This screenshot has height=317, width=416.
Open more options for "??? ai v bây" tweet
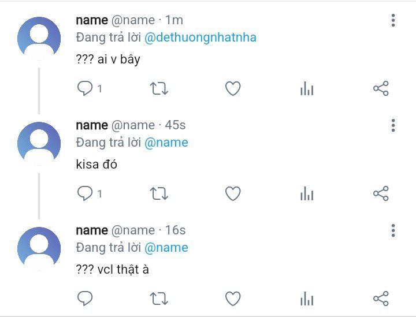393,21
